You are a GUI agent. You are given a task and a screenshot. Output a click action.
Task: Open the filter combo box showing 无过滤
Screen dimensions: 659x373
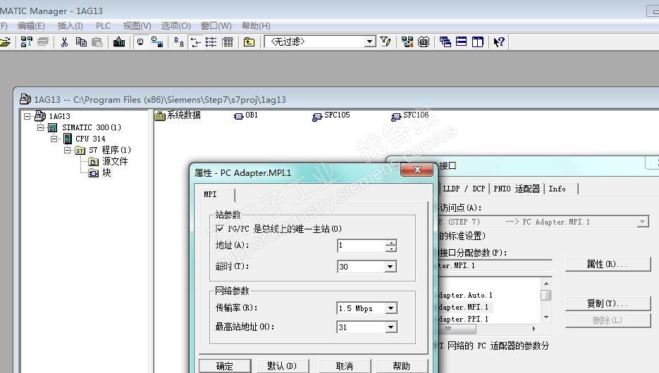pyautogui.click(x=370, y=42)
